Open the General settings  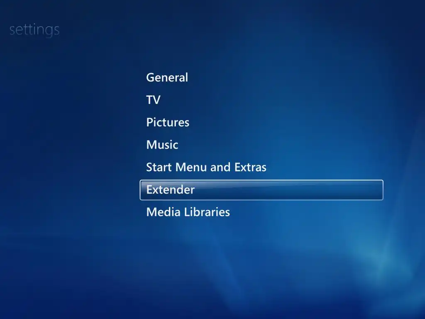coord(167,78)
